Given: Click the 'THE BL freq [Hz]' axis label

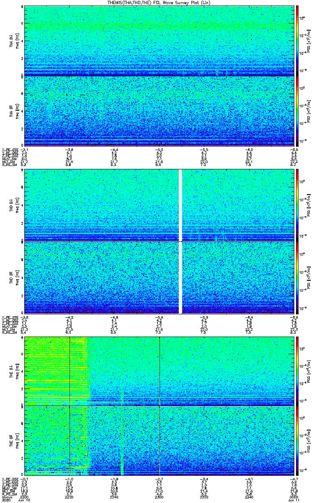Looking at the screenshot, I should 14,371.
